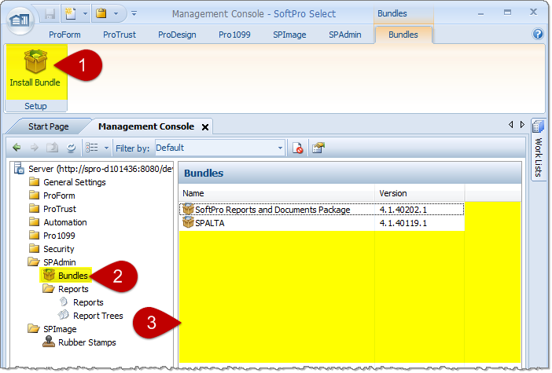Click the Help question mark icon

tap(538, 34)
